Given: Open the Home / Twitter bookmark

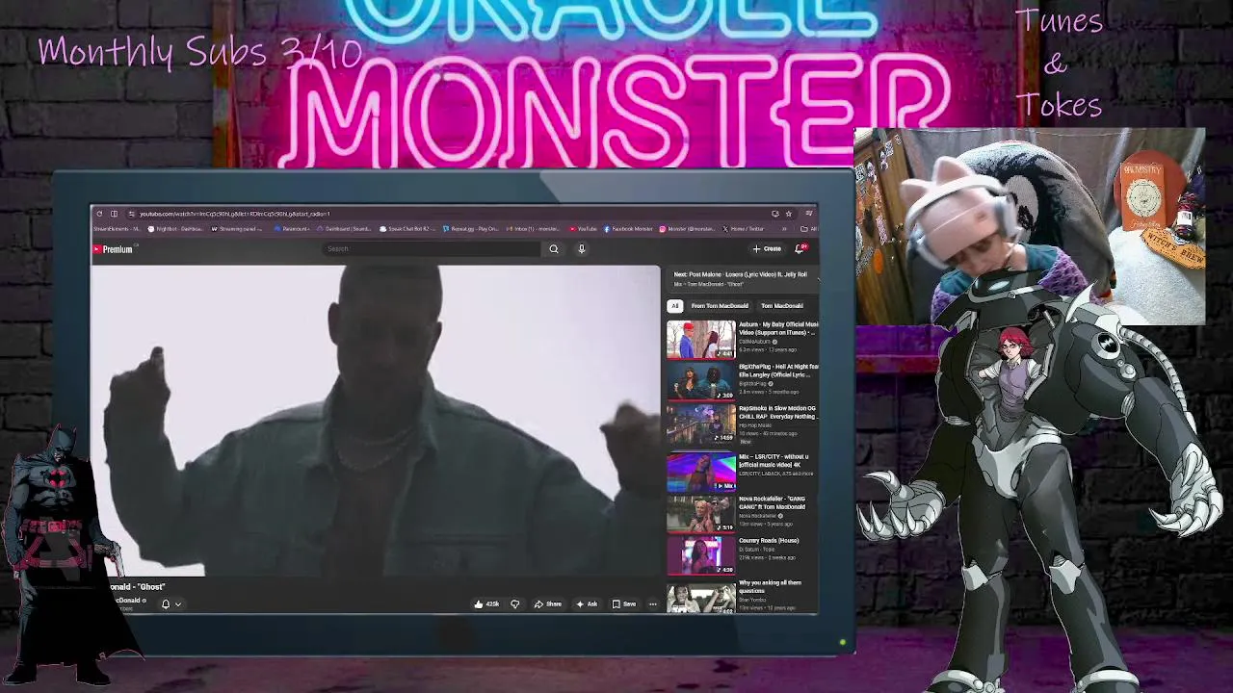Looking at the screenshot, I should [x=744, y=229].
